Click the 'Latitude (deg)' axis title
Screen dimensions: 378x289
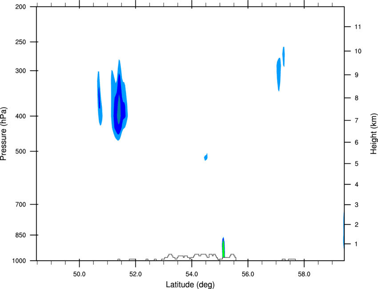[x=190, y=285]
